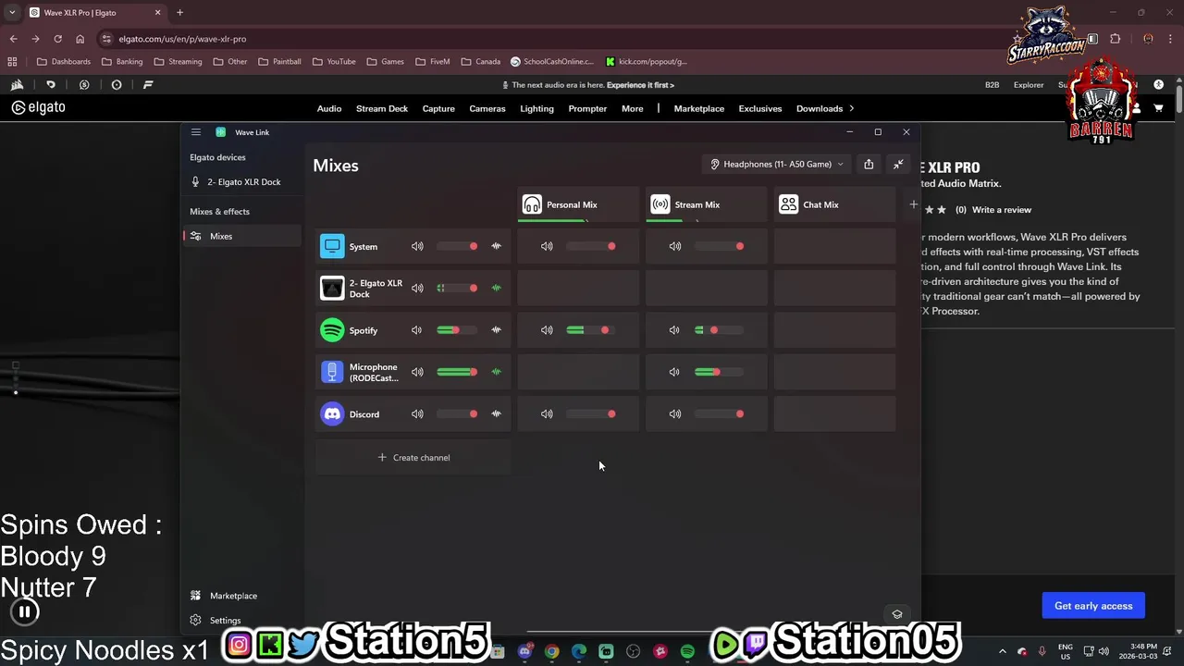This screenshot has width=1184, height=666.
Task: Mute Discord in the Personal Mix
Action: coord(547,413)
